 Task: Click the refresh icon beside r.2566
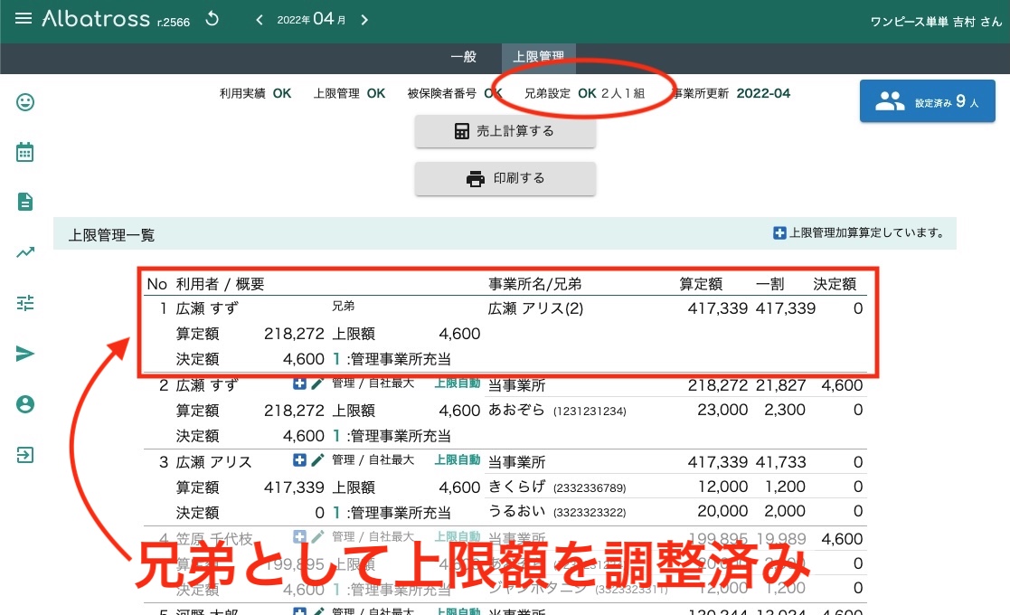tap(212, 18)
